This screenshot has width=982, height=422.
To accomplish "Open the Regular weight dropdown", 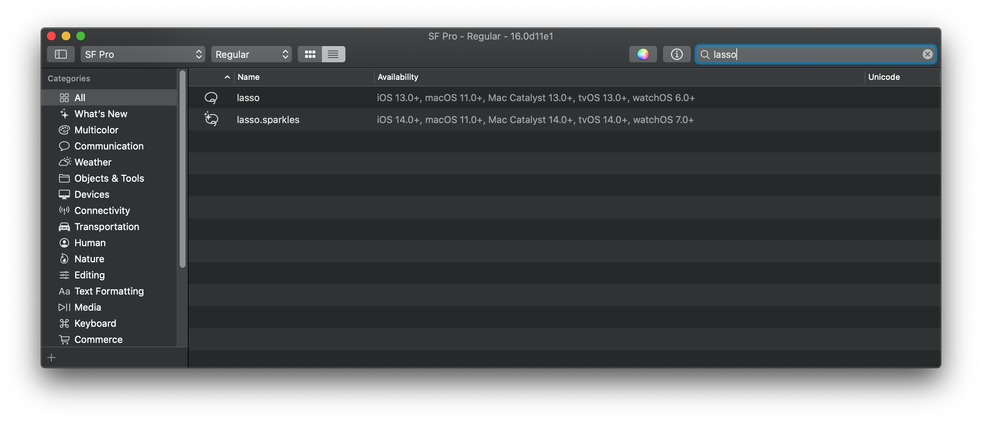I will point(251,54).
